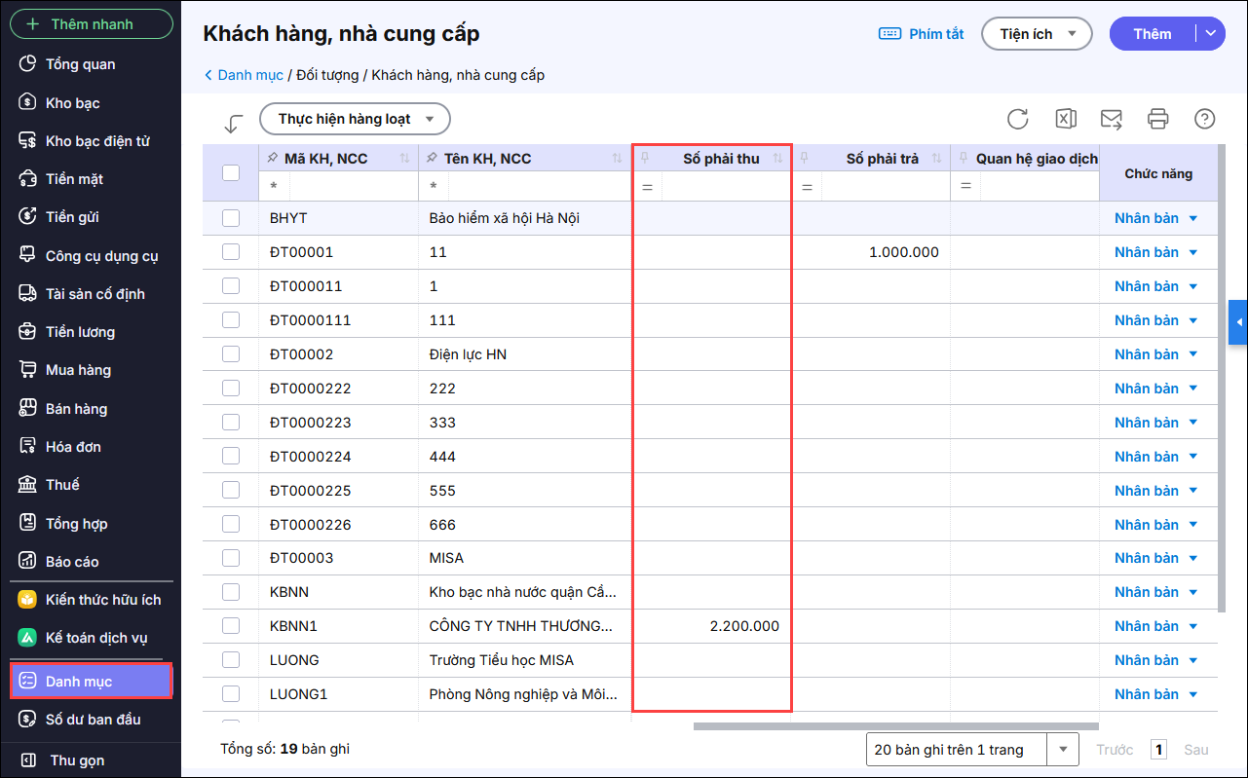Click the horizontal table scrollbar
The image size is (1248, 778).
[894, 725]
